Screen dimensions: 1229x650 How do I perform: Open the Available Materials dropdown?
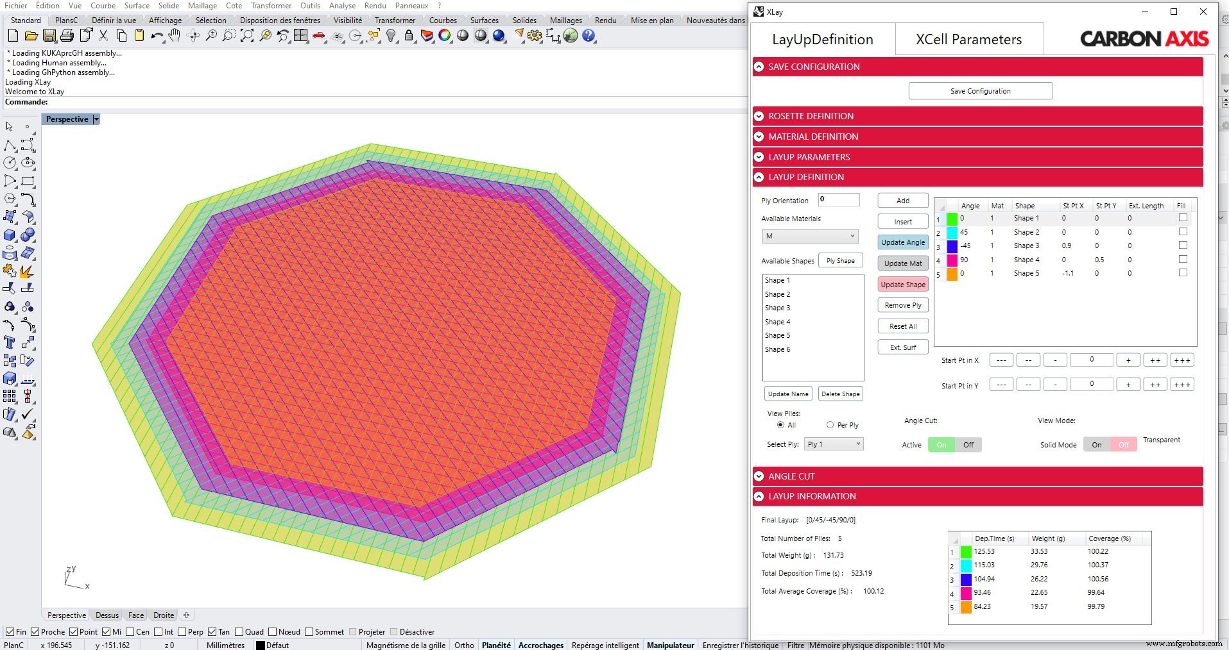point(810,237)
